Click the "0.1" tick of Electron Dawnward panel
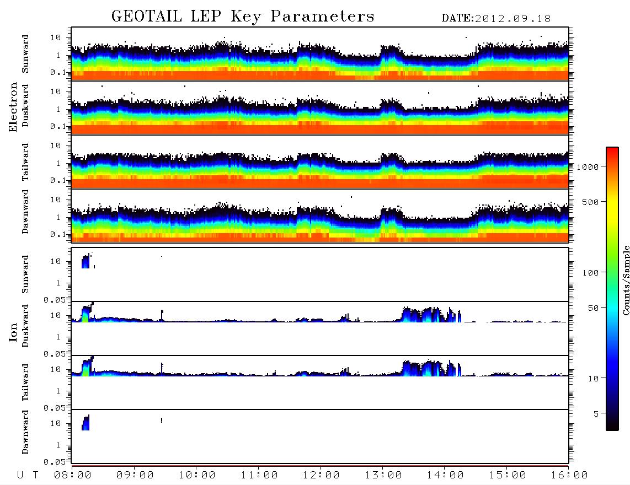630x485 pixels. [58, 234]
